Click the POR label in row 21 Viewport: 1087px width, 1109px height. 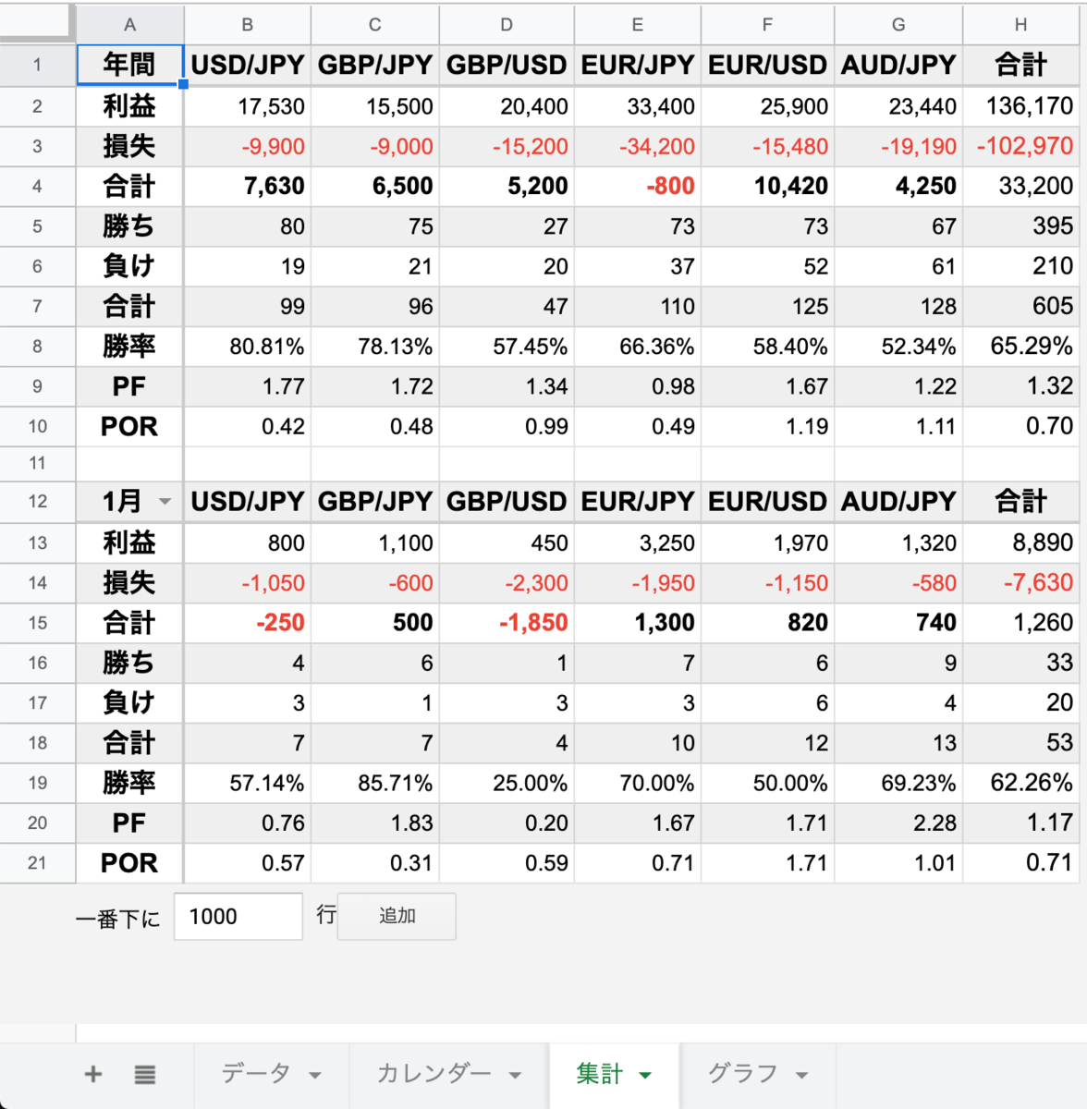pyautogui.click(x=129, y=863)
